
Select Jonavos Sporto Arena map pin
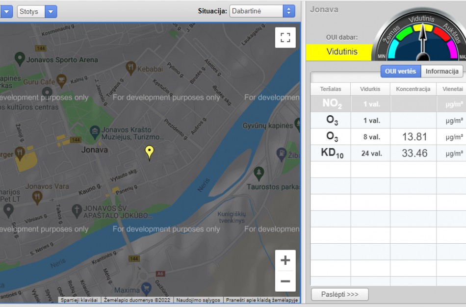20,59
